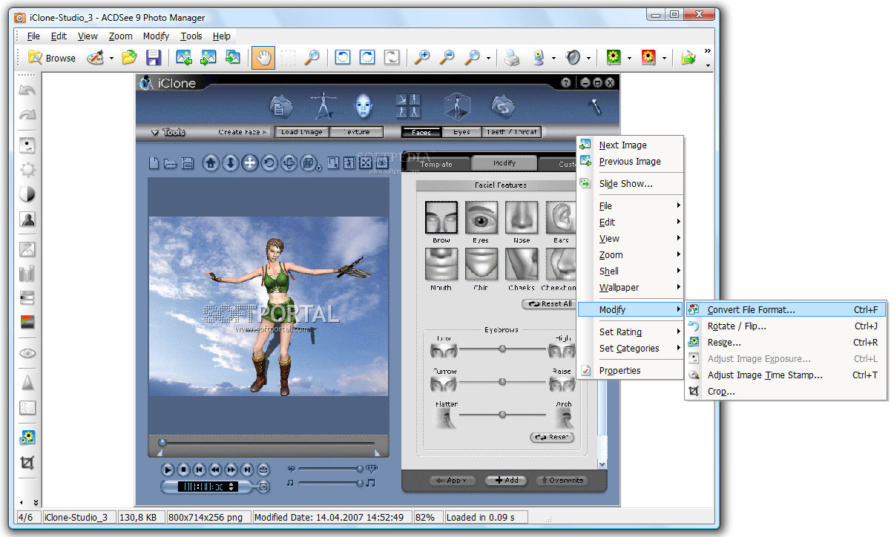
Task: Open the folder icon next to the editor
Action: [130, 58]
